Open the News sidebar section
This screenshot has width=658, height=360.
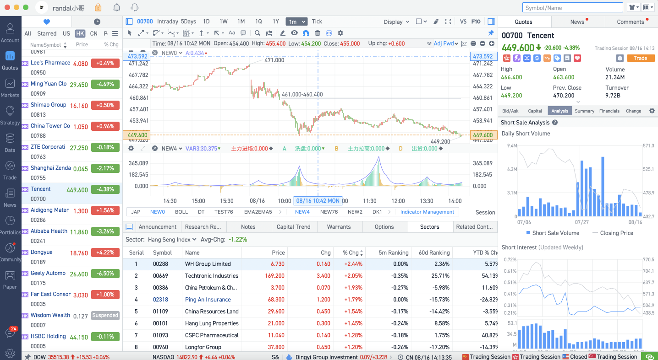click(x=10, y=198)
